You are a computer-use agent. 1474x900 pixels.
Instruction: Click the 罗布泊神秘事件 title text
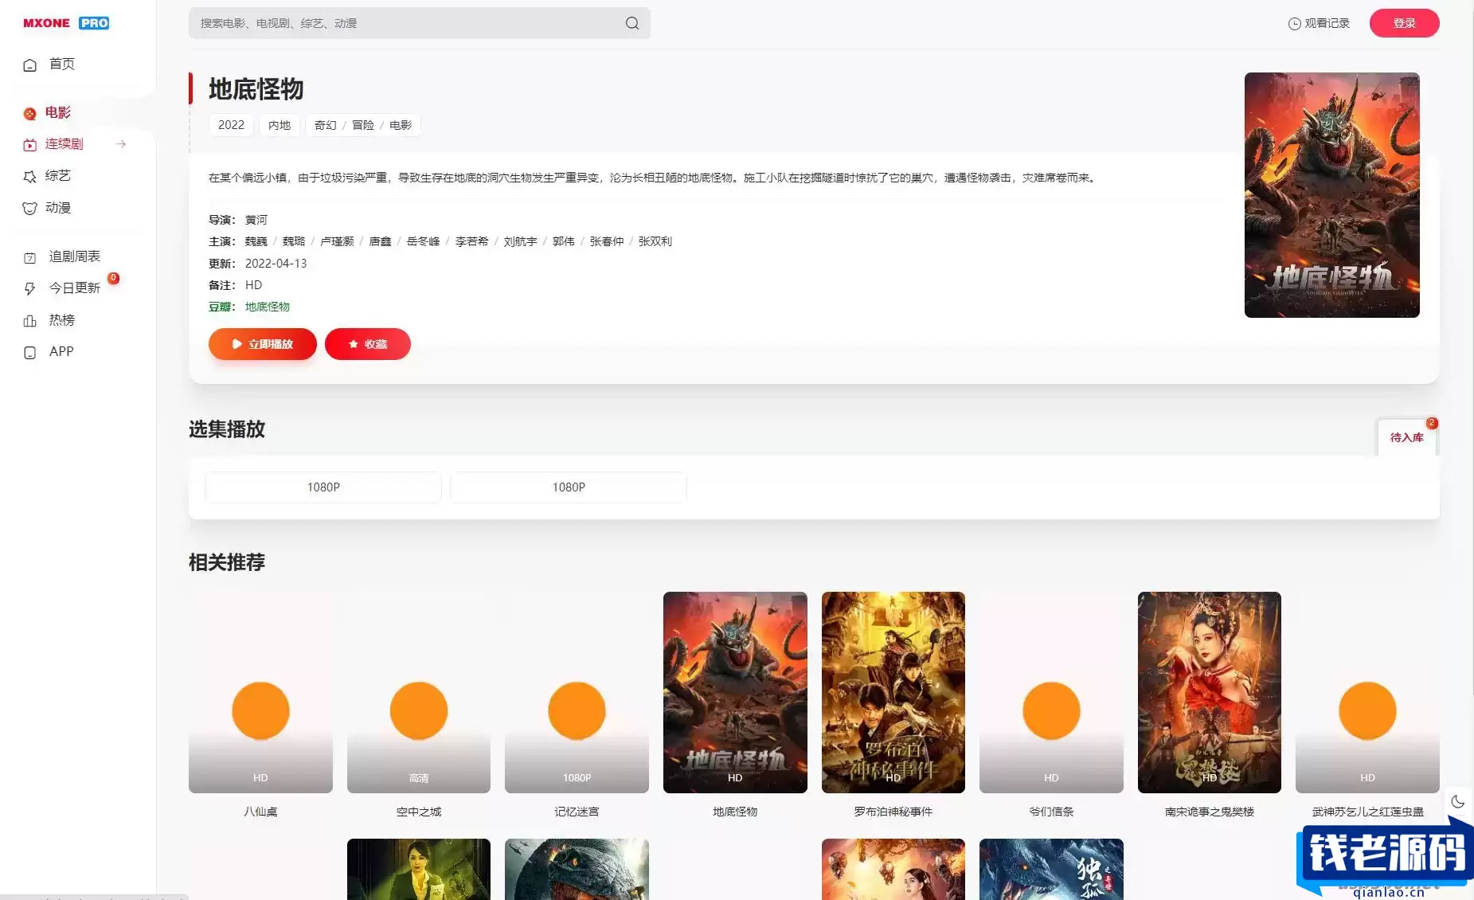893,812
